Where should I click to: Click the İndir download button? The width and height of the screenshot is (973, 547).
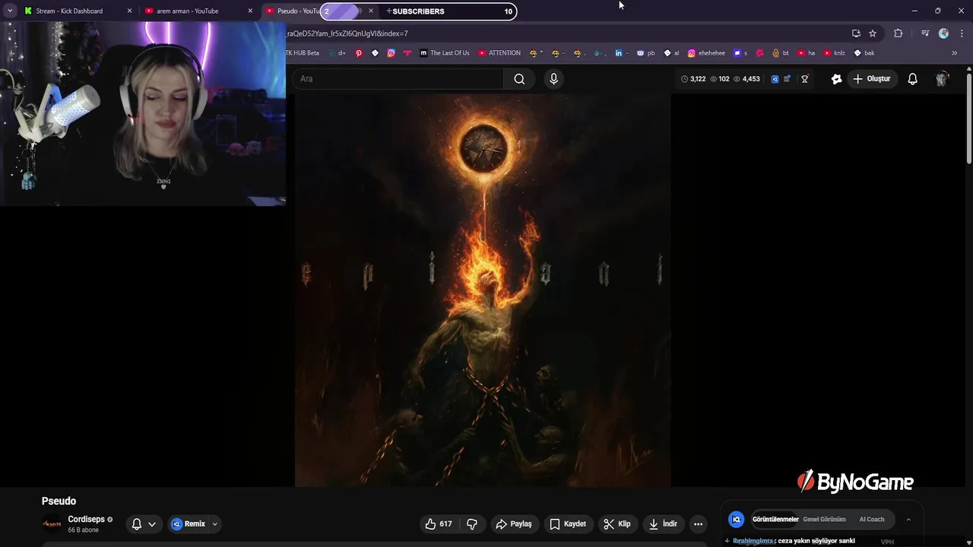pyautogui.click(x=662, y=523)
